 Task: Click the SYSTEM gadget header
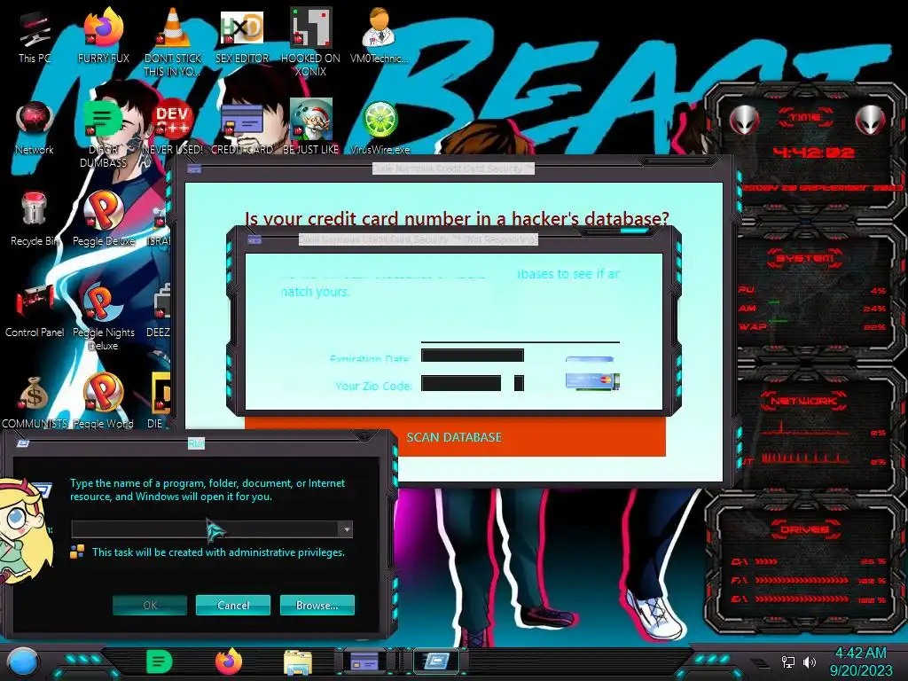click(804, 258)
